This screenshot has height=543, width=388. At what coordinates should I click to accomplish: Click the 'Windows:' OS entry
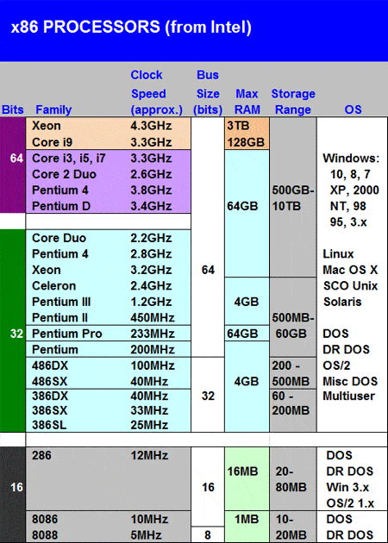(x=351, y=159)
